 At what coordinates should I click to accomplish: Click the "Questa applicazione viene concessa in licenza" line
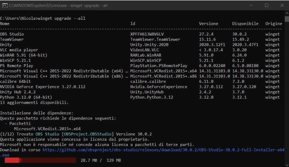pos(75,139)
